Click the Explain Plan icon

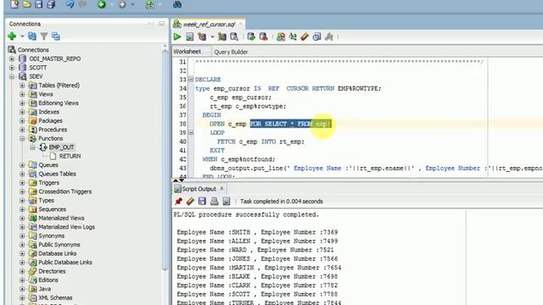click(202, 36)
